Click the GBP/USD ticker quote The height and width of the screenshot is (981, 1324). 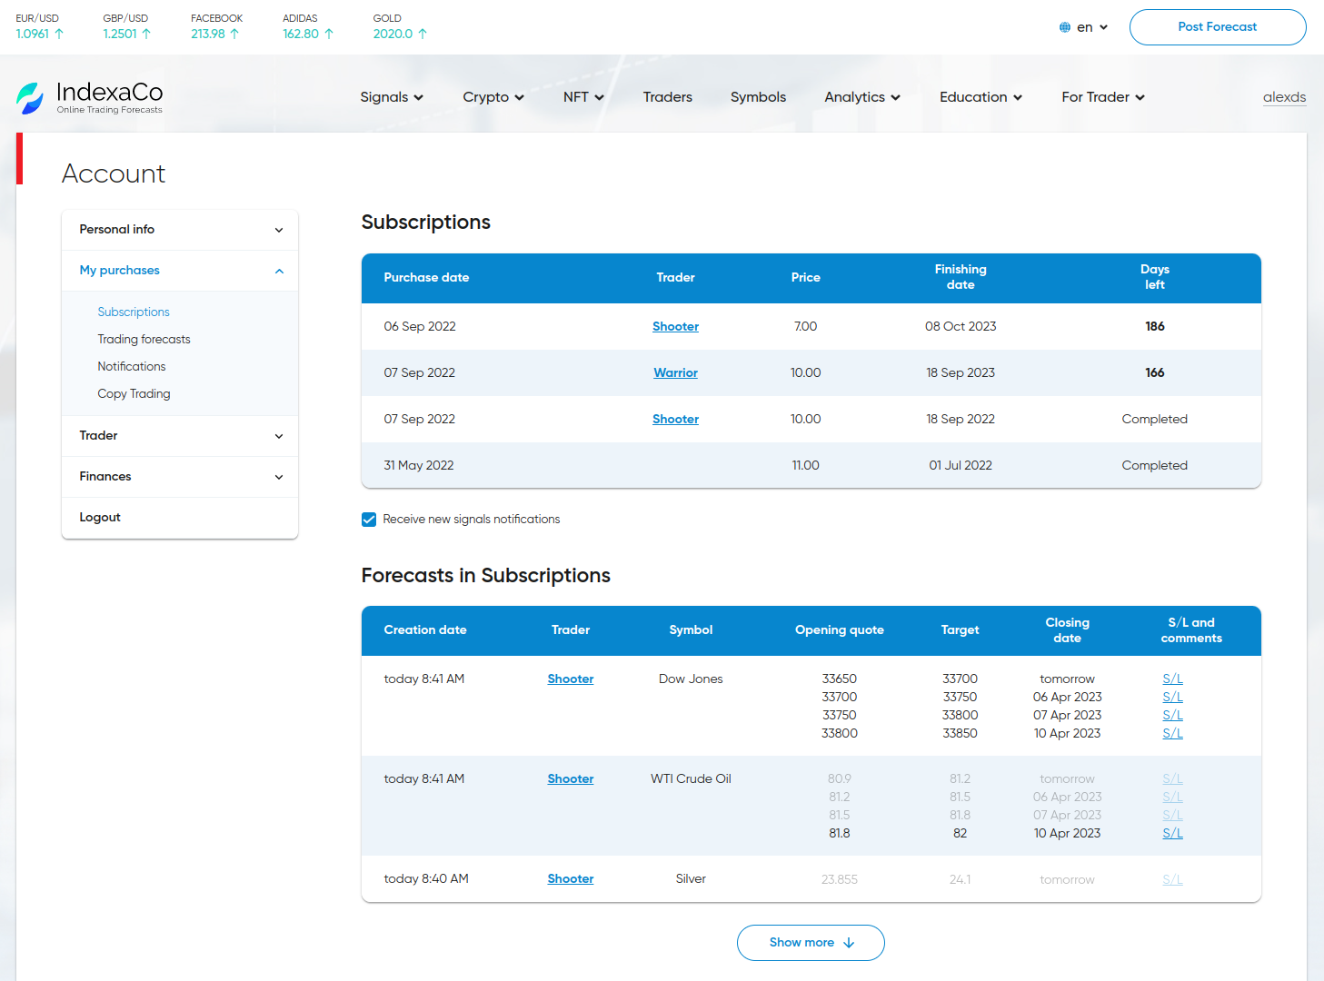tap(127, 26)
